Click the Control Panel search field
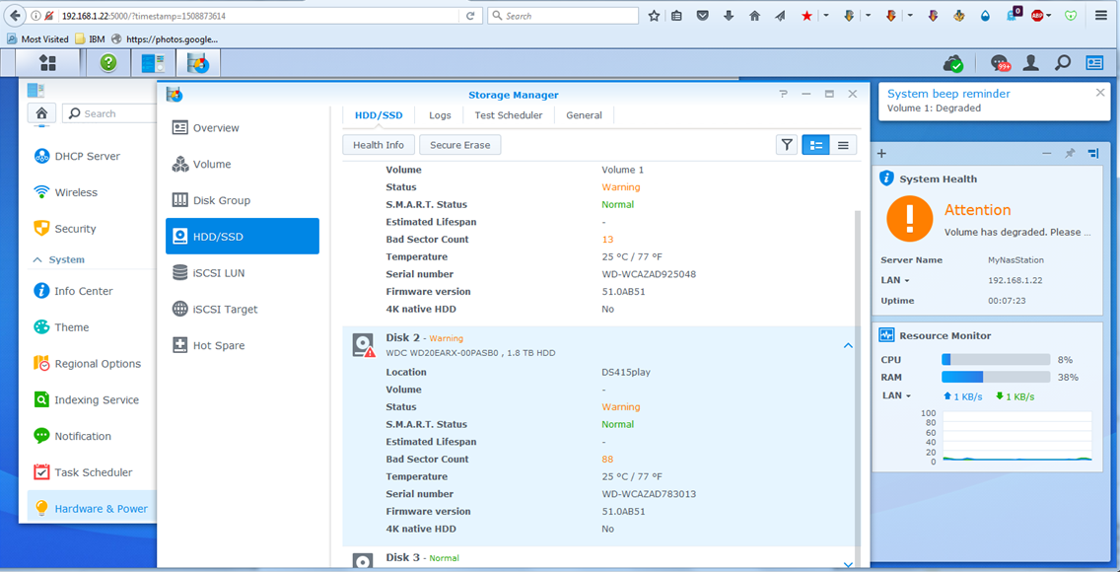The height and width of the screenshot is (572, 1120). (x=108, y=113)
